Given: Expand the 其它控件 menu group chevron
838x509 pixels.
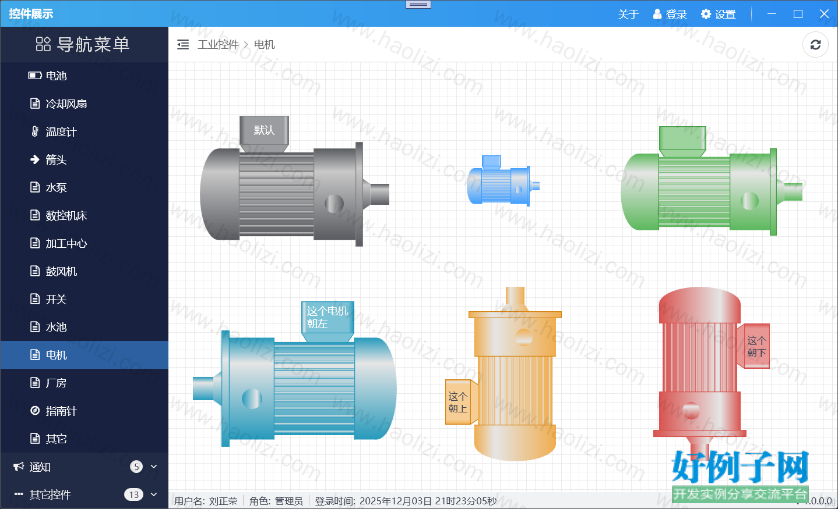Looking at the screenshot, I should point(154,494).
